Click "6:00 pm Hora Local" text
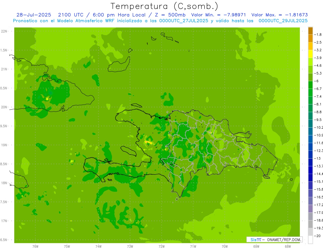Image resolution: width=323 pixels, height=250 pixels. 118,15
